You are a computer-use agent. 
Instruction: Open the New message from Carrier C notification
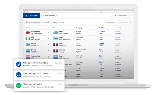[39, 75]
